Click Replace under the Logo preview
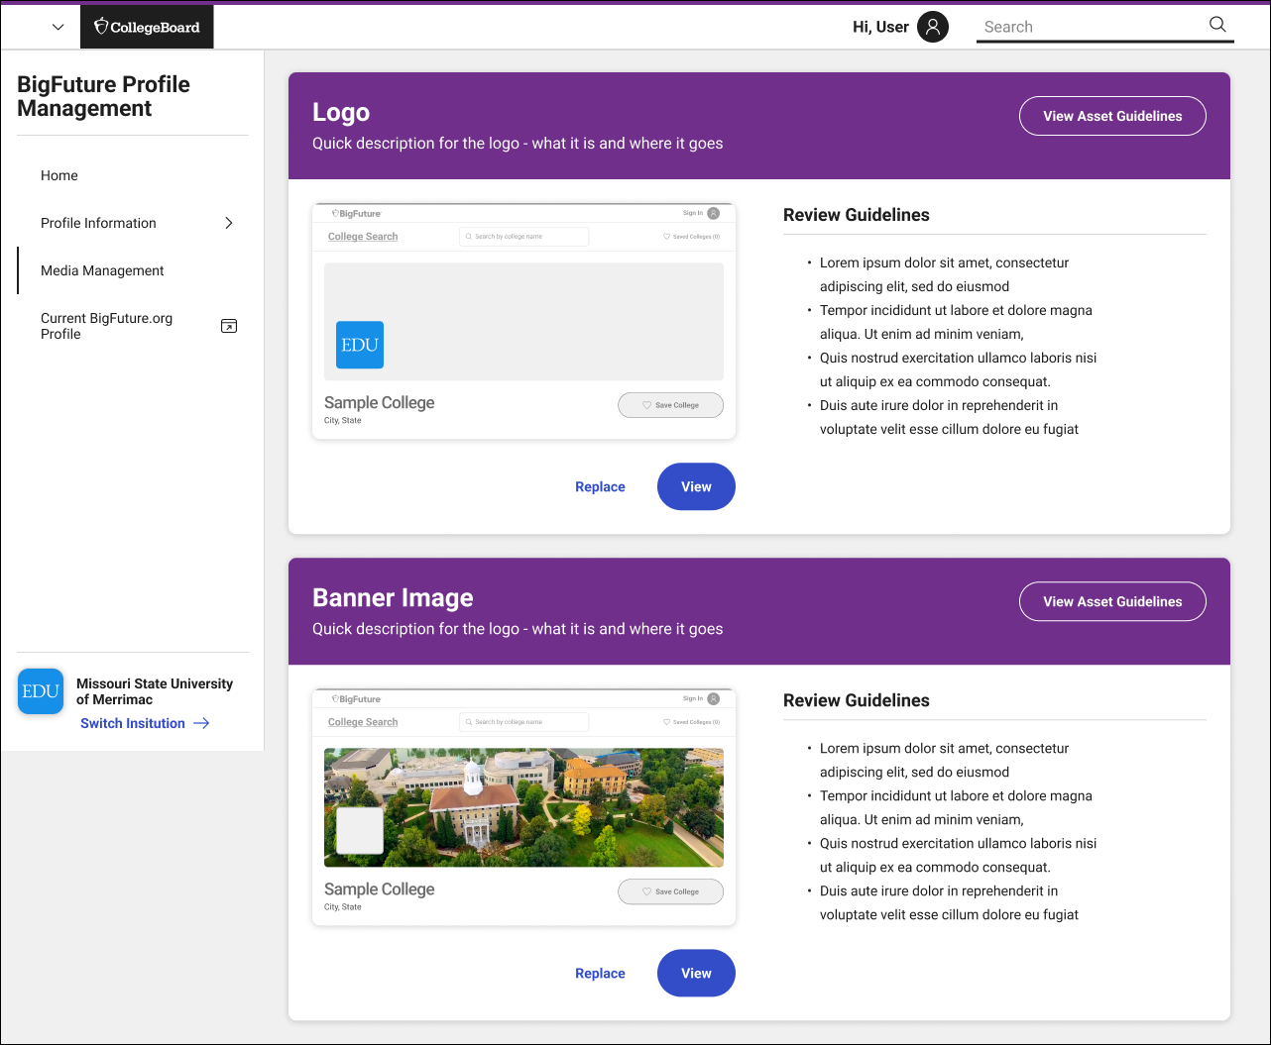 [600, 486]
